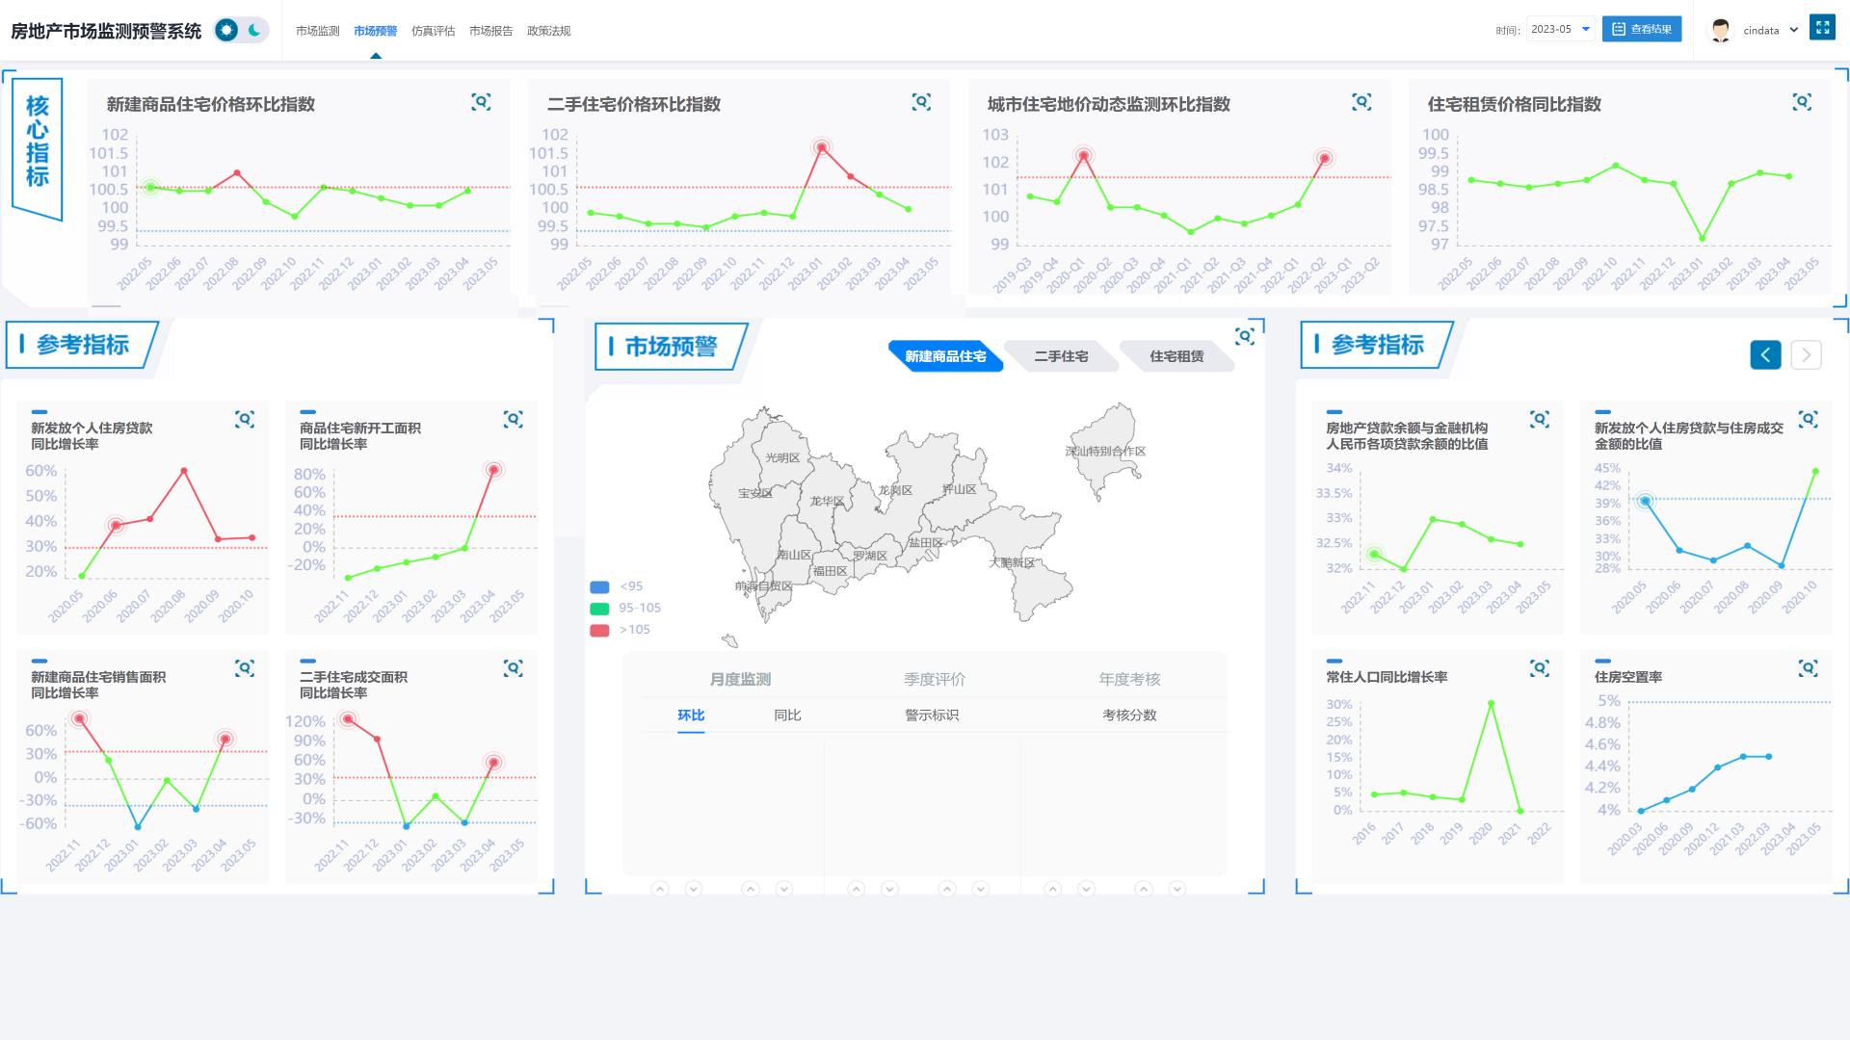The image size is (1850, 1040).
Task: Click the red >105 legend swatch
Action: (599, 630)
